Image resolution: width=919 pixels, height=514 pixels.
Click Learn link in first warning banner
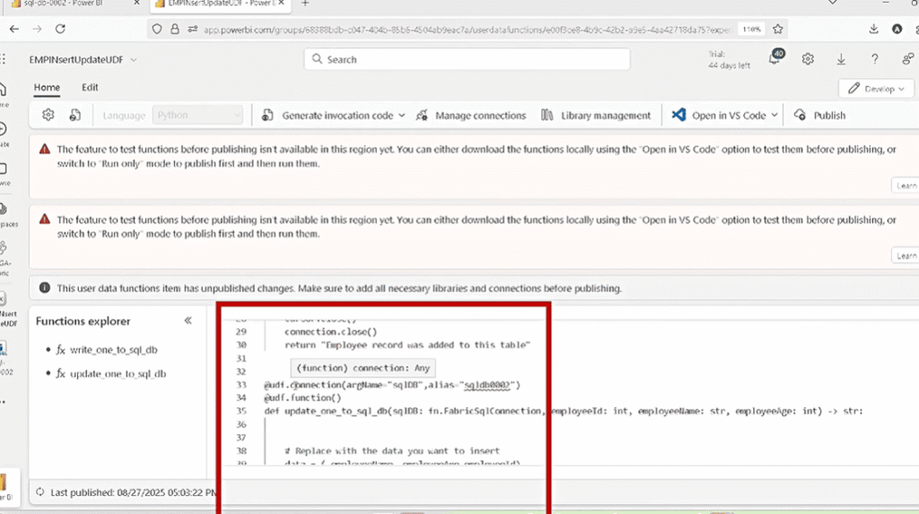[906, 185]
